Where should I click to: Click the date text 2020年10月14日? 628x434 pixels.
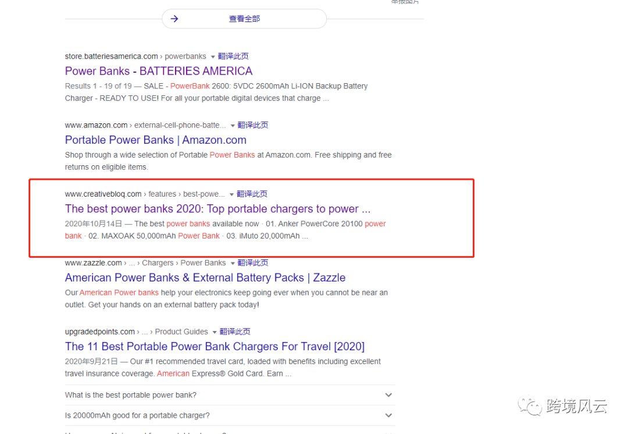(93, 224)
